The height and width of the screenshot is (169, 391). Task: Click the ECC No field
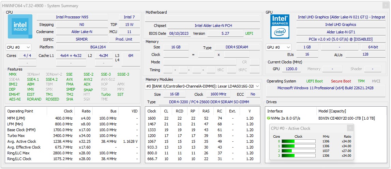click(x=253, y=94)
